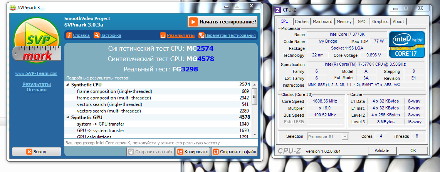The width and height of the screenshot is (440, 172).
Task: Collapse the Synthetic GPU results group
Action: [68, 117]
